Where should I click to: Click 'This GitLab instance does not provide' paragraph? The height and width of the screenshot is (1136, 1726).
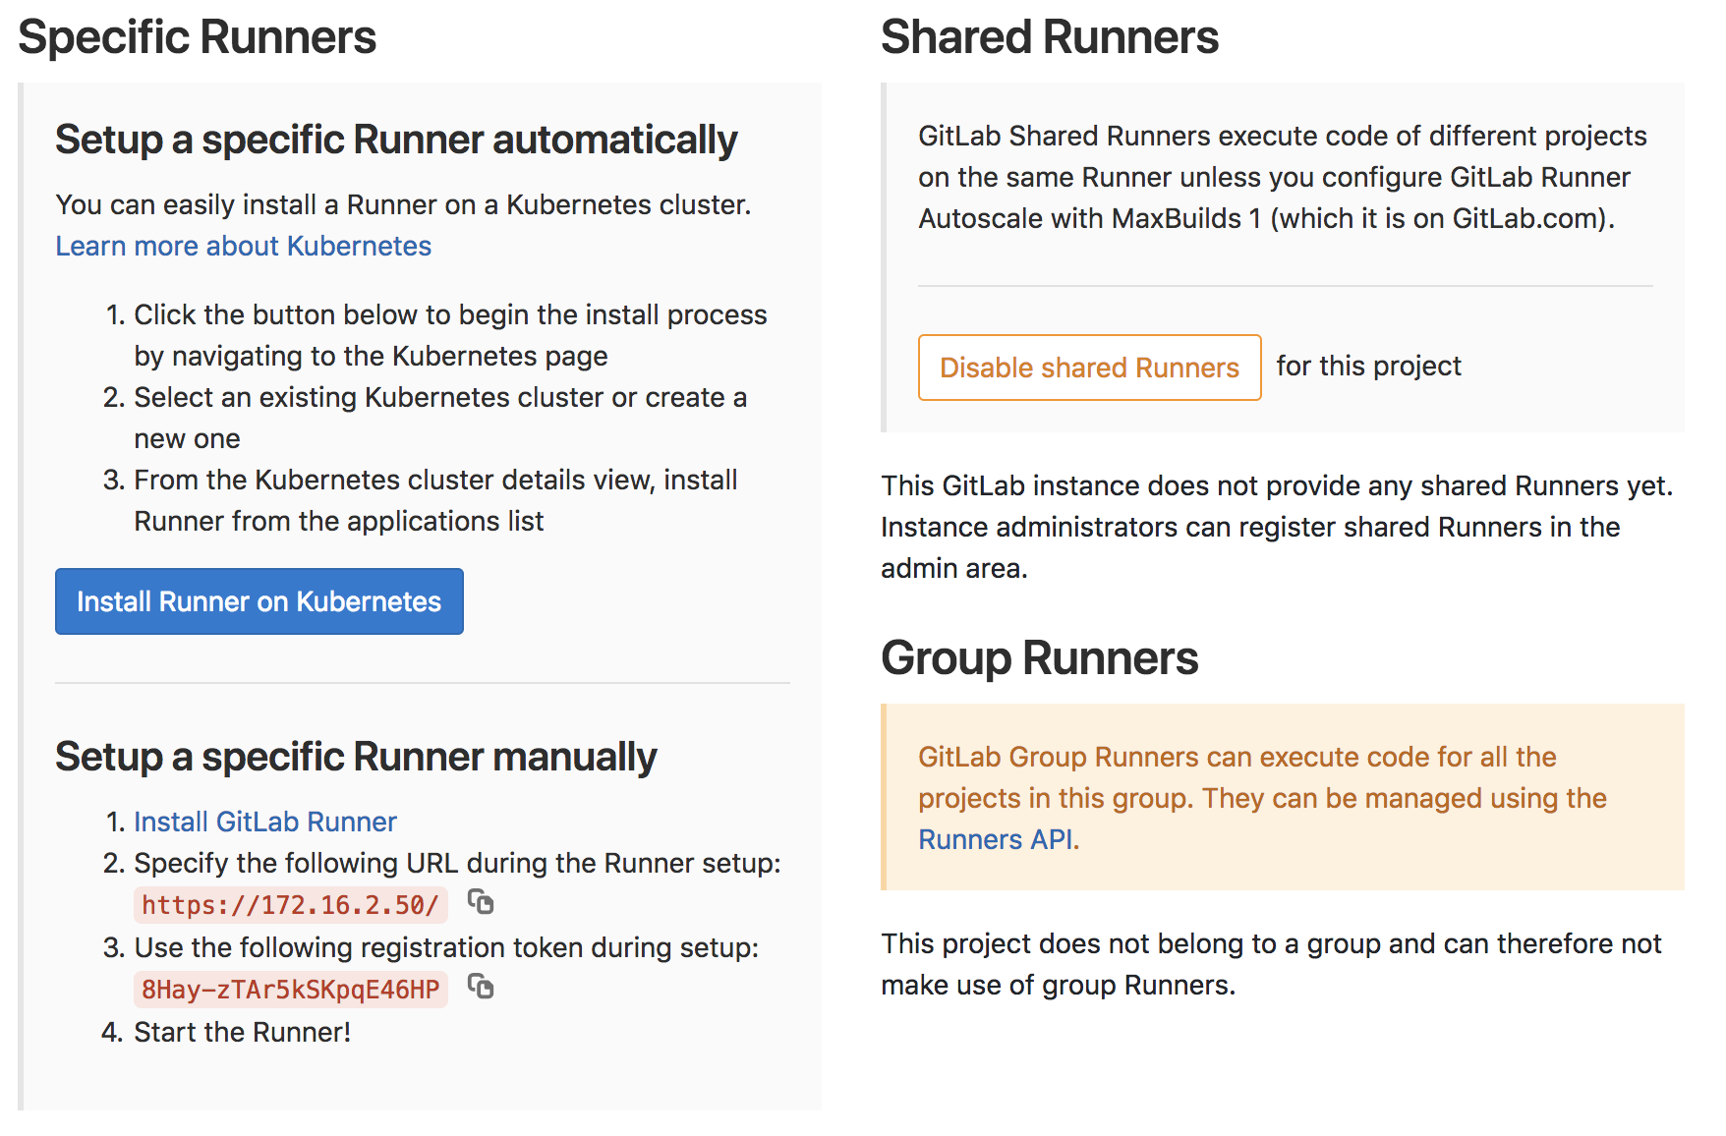[1277, 527]
